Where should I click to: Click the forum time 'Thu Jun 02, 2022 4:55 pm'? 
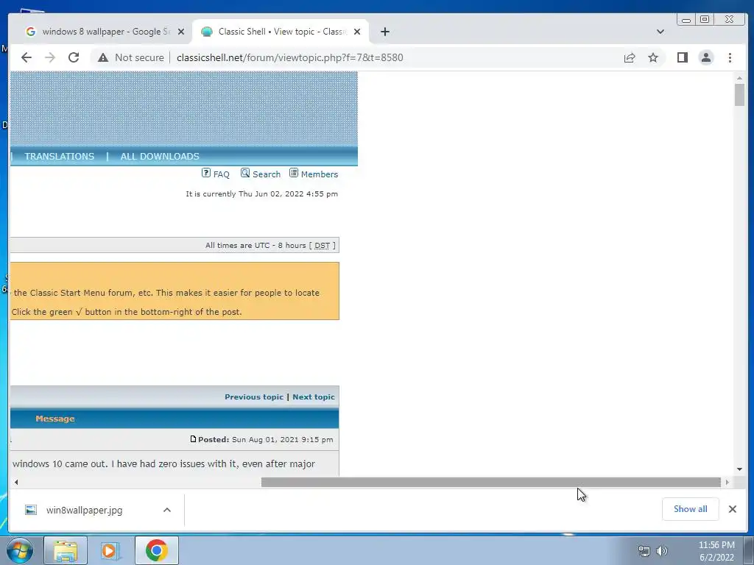click(x=288, y=194)
